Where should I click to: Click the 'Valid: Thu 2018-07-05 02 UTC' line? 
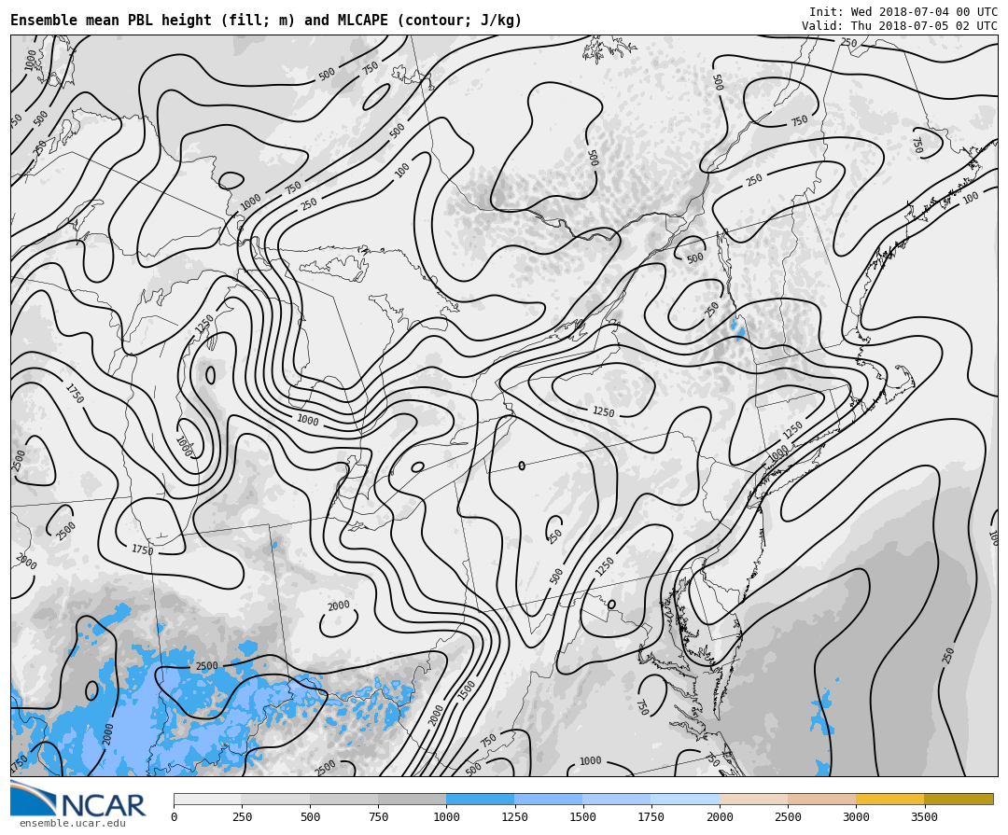[x=900, y=26]
